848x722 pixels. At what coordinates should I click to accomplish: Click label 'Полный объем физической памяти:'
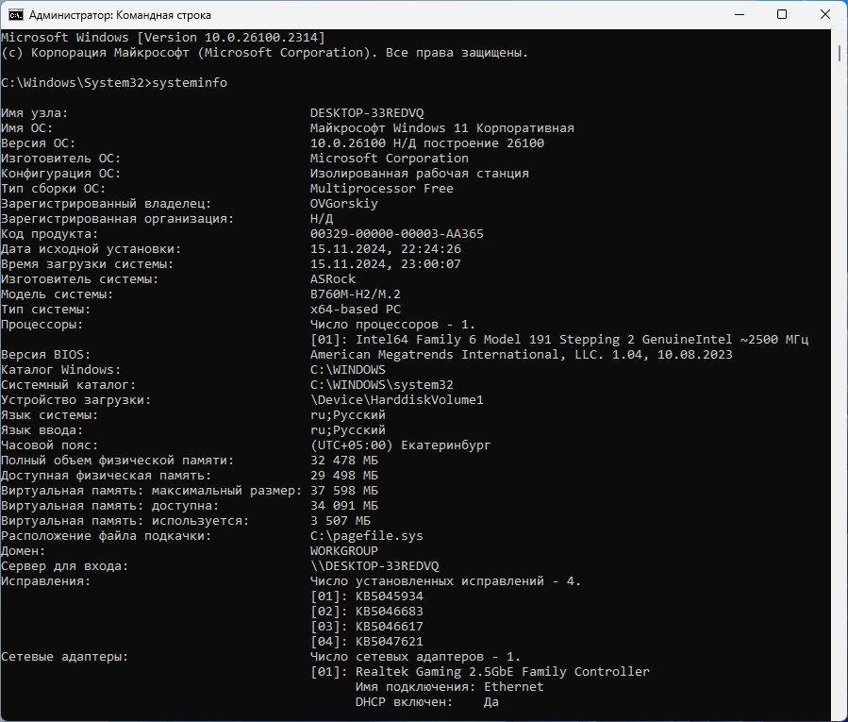click(117, 461)
